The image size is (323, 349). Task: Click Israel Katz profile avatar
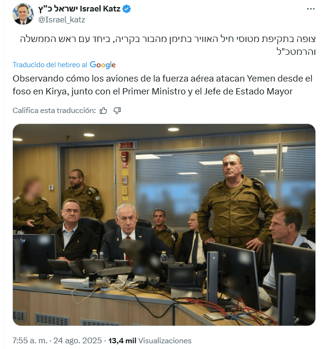point(23,14)
